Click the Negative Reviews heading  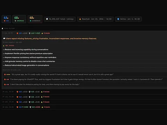click(12, 70)
